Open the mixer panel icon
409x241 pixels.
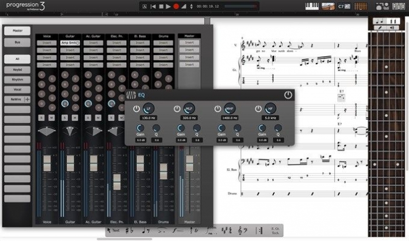pos(398,6)
